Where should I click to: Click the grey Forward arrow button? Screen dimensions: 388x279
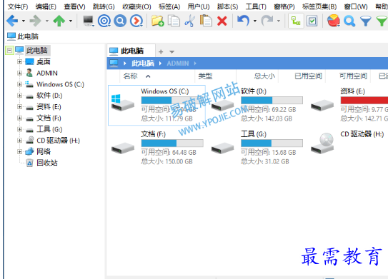(x=36, y=21)
